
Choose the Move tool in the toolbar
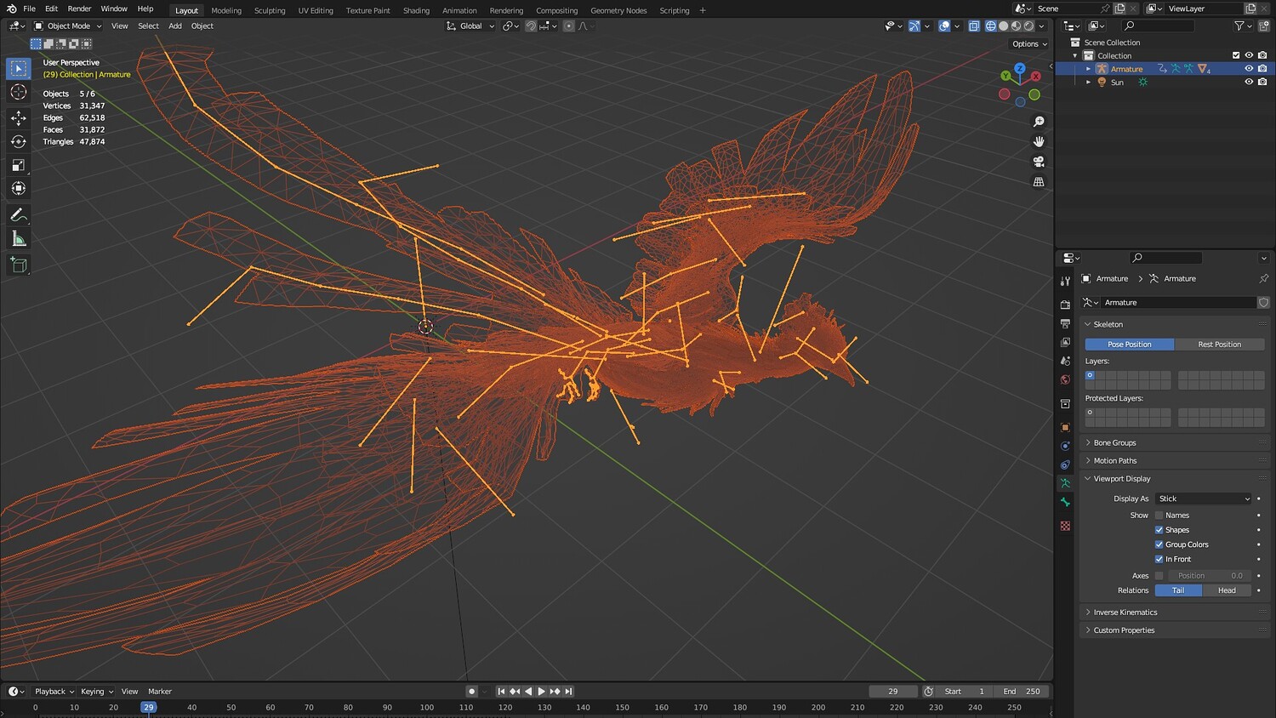18,117
